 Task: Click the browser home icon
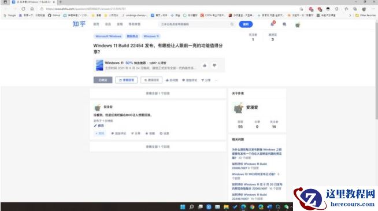click(32, 9)
